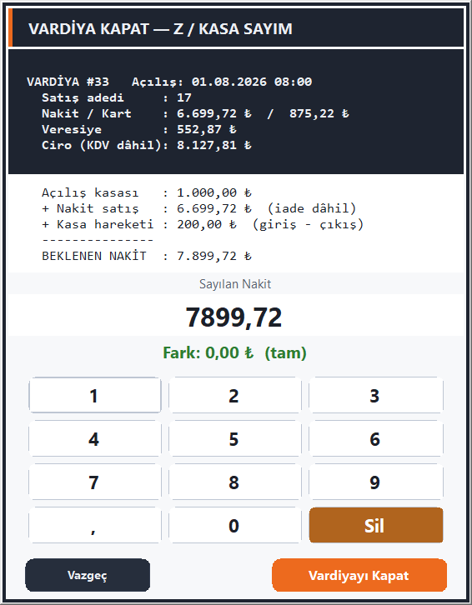The image size is (472, 605).
Task: Tap keypad digit 0
Action: pos(235,525)
